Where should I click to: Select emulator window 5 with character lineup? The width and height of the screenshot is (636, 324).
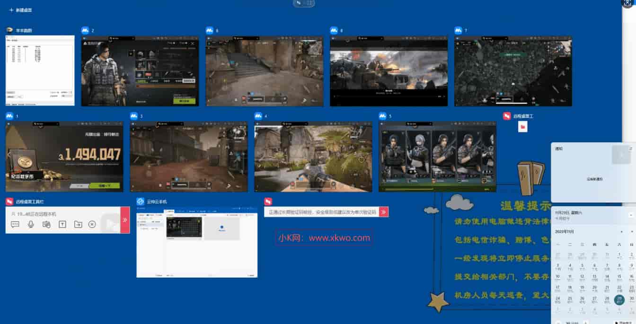pos(437,157)
